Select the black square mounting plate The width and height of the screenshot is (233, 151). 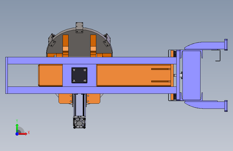[x=79, y=75]
